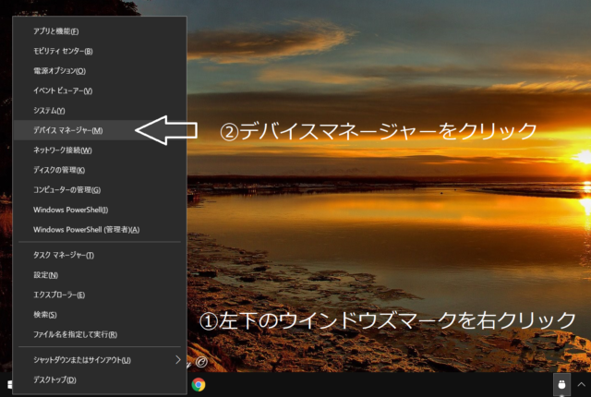
Task: Launch イベント ビューアー from the menu
Action: tap(100, 90)
